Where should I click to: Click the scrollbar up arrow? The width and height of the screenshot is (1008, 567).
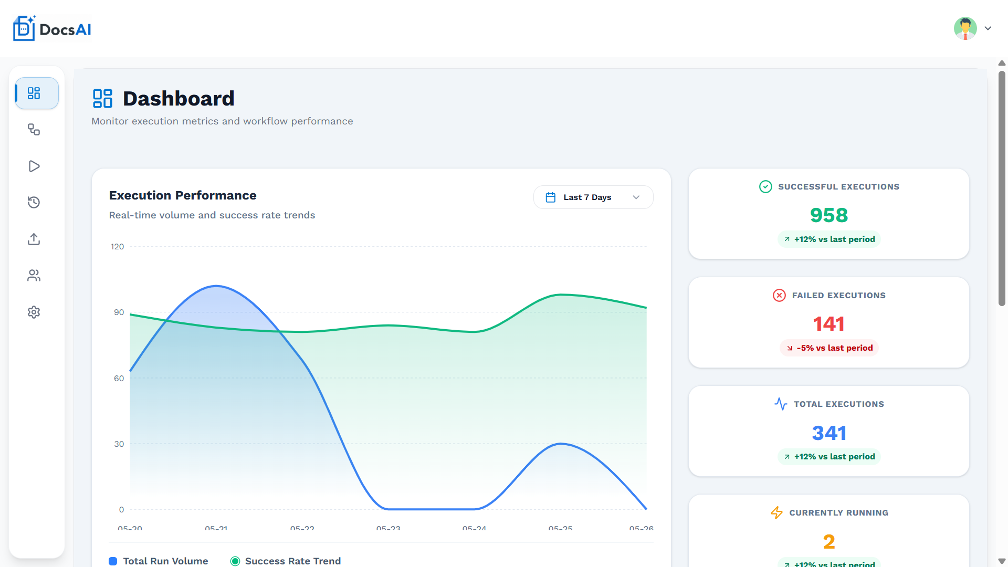pos(1002,63)
